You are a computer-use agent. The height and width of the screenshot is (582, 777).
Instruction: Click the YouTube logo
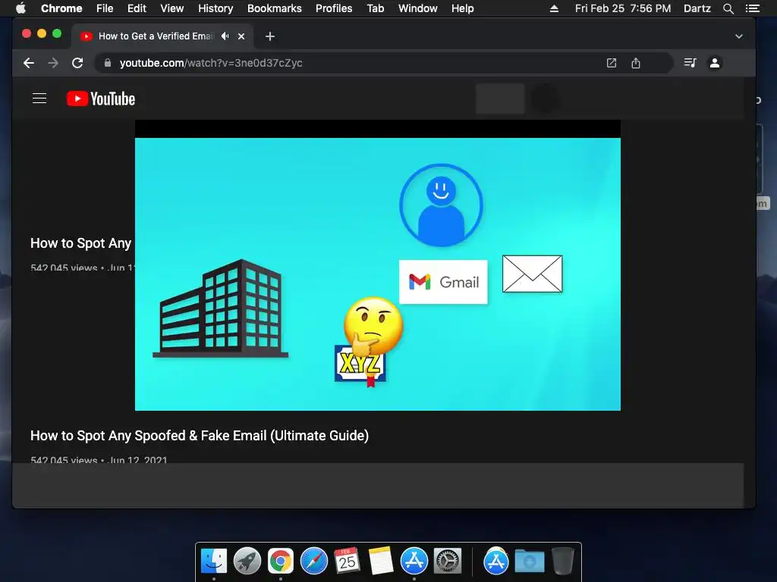pos(101,99)
